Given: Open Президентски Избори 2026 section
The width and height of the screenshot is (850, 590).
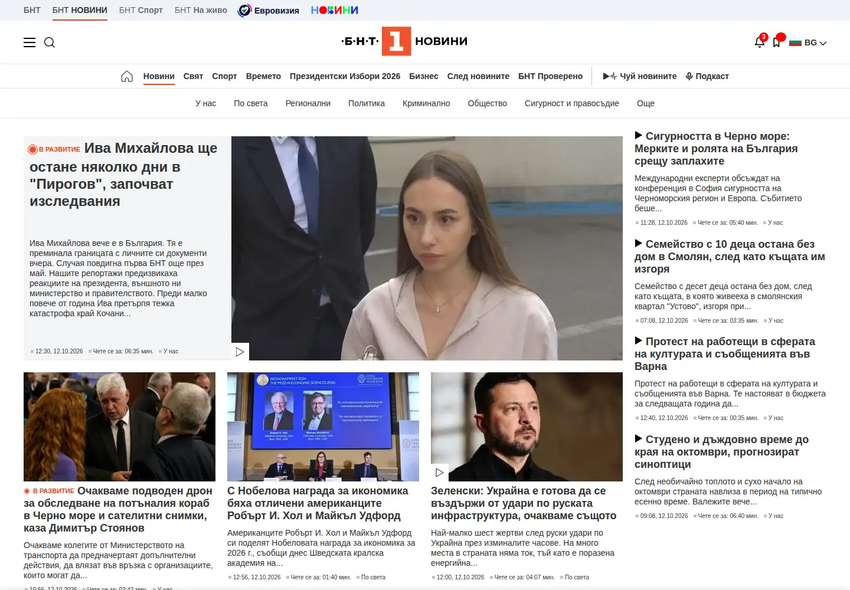Looking at the screenshot, I should 345,76.
